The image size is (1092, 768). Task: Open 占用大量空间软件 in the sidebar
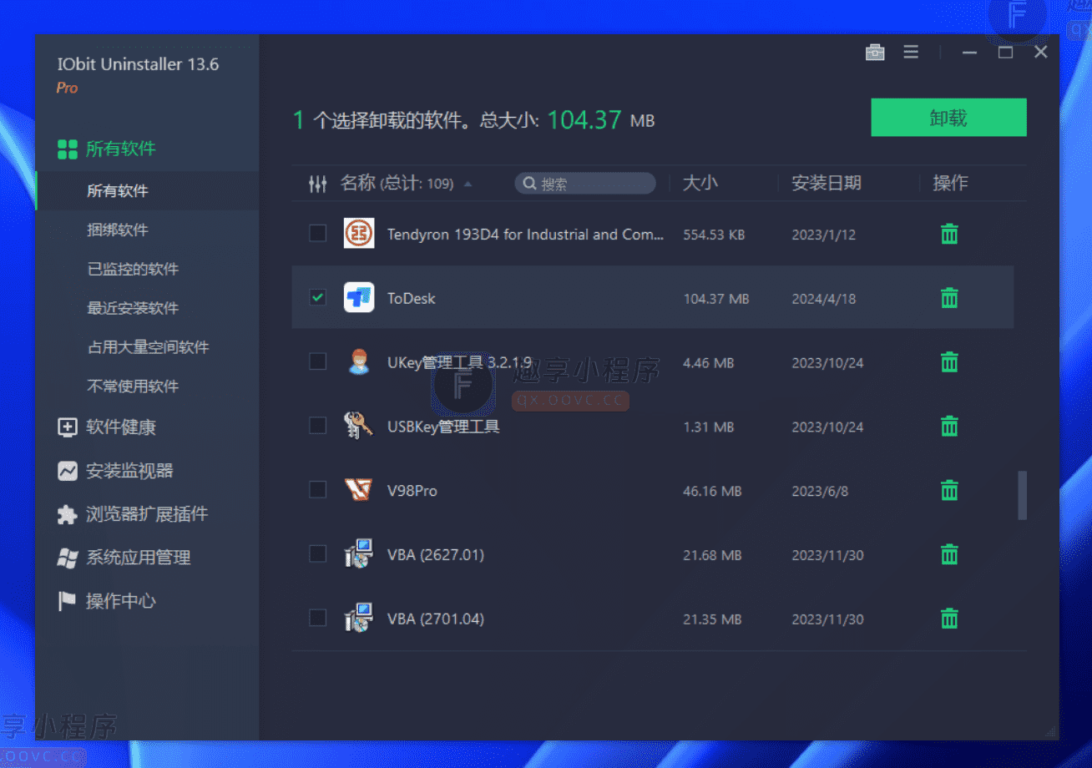[147, 347]
